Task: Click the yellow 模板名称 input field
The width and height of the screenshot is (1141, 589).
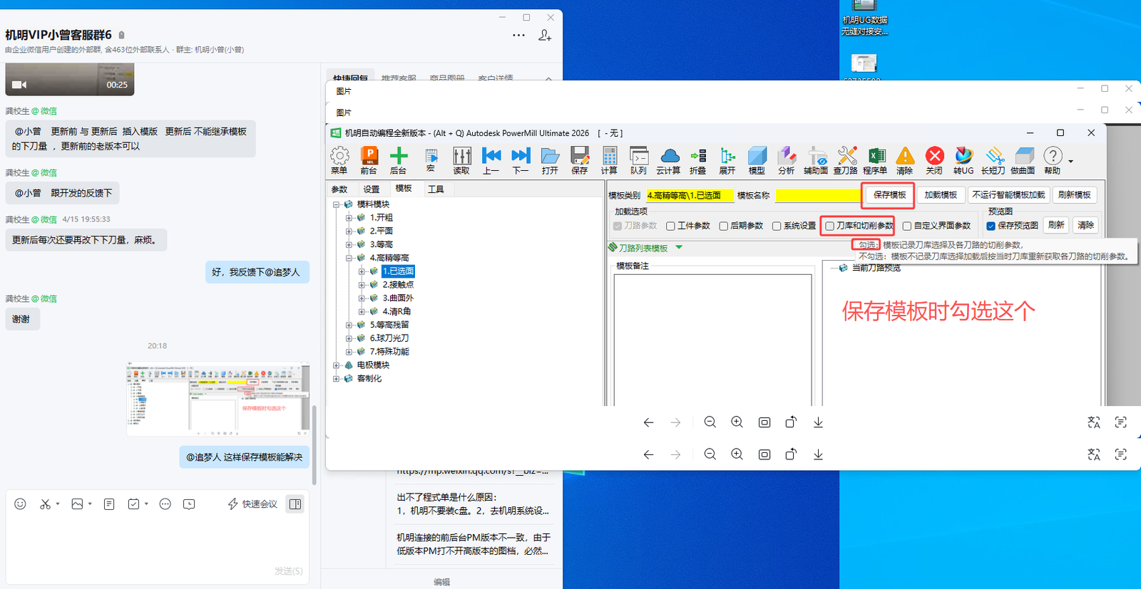Action: pos(818,195)
